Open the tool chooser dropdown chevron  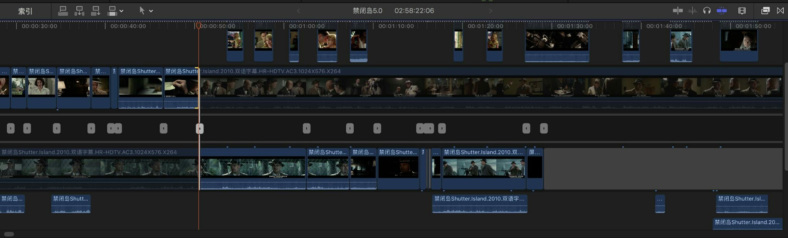[x=151, y=11]
